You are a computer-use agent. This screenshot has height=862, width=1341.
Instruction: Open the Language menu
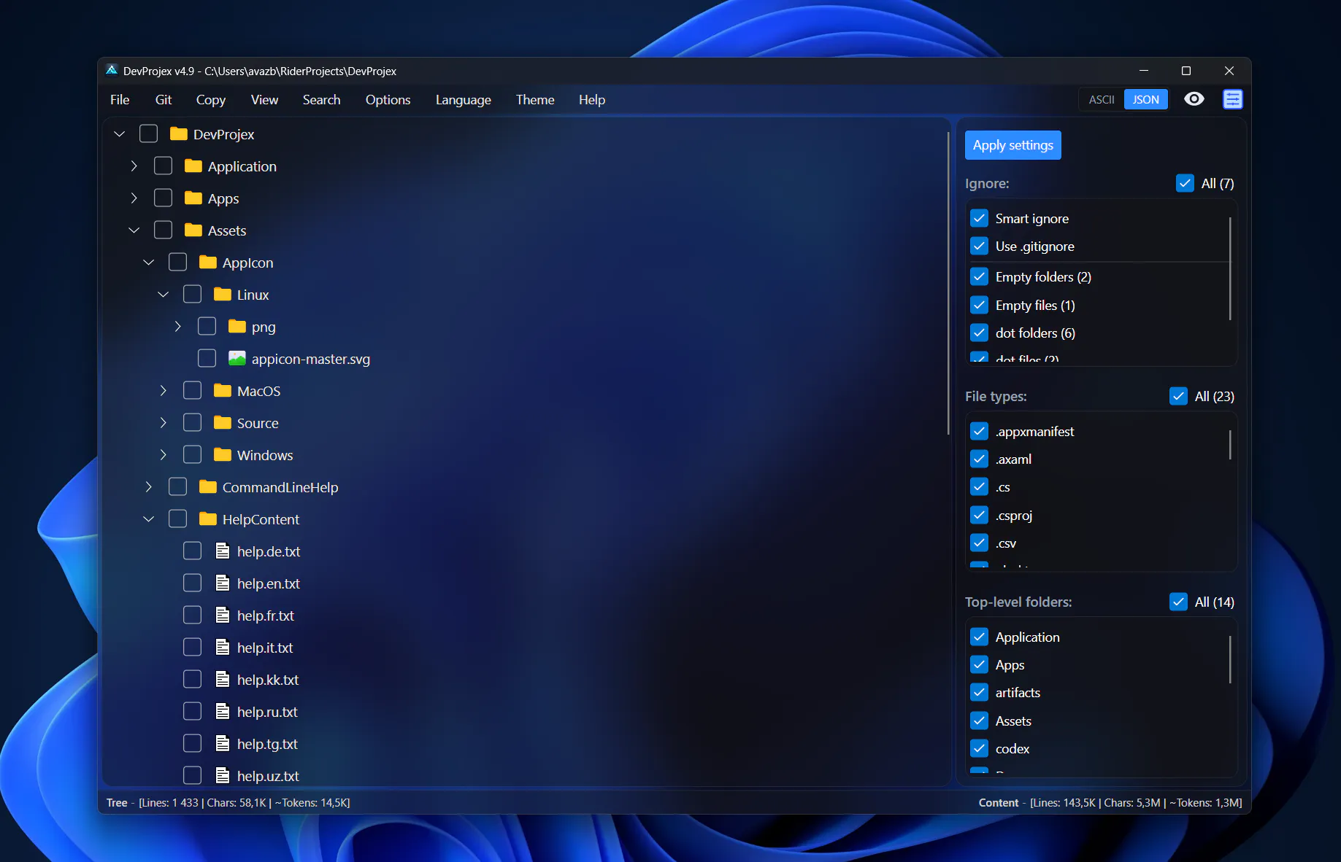click(x=463, y=99)
